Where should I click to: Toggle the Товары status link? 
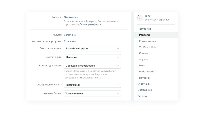pos(71,17)
